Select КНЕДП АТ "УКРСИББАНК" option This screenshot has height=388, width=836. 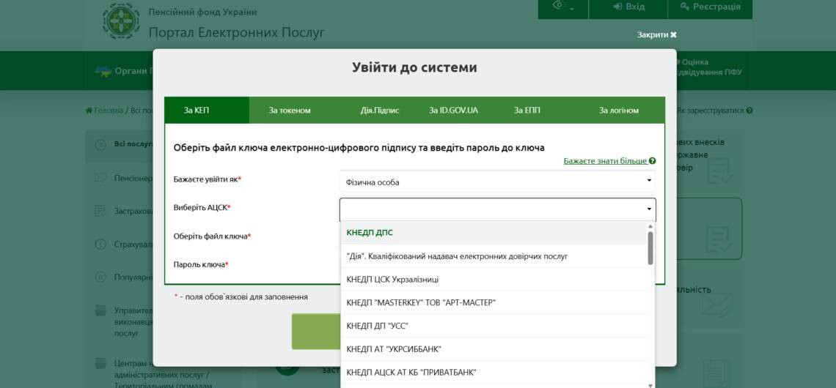coord(494,349)
